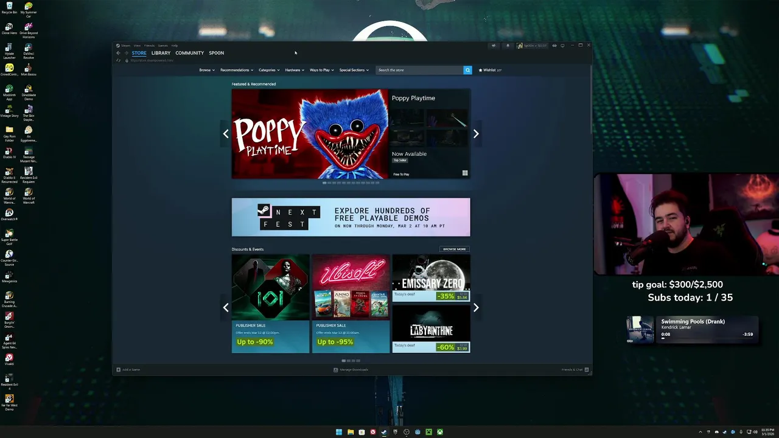This screenshot has height=438, width=779.
Task: Switch to the COMMUNITY tab
Action: 189,53
